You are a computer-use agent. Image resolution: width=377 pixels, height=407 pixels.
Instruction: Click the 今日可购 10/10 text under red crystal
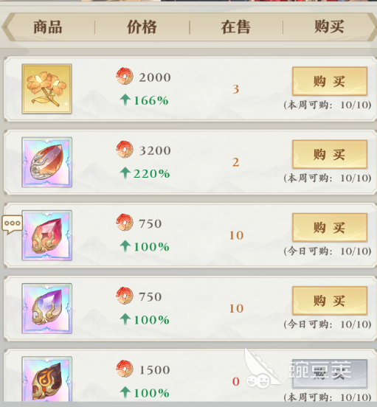click(x=328, y=251)
